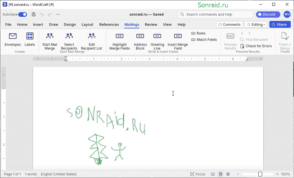Undo the last action
The height and width of the screenshot is (178, 294).
click(42, 14)
